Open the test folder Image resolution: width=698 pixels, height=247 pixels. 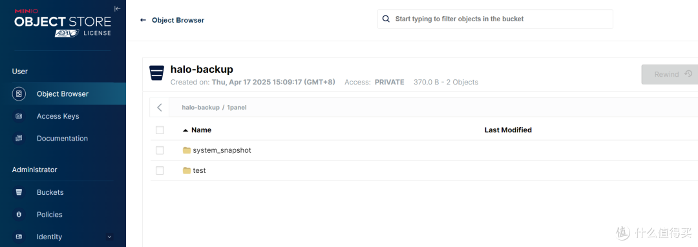point(199,171)
